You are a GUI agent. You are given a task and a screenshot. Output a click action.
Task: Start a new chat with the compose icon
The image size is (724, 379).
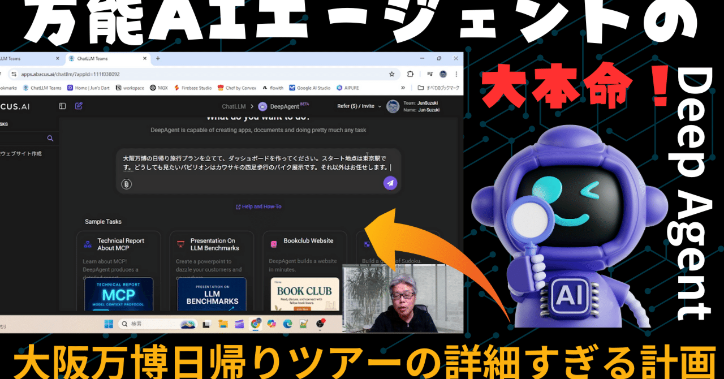(x=79, y=106)
